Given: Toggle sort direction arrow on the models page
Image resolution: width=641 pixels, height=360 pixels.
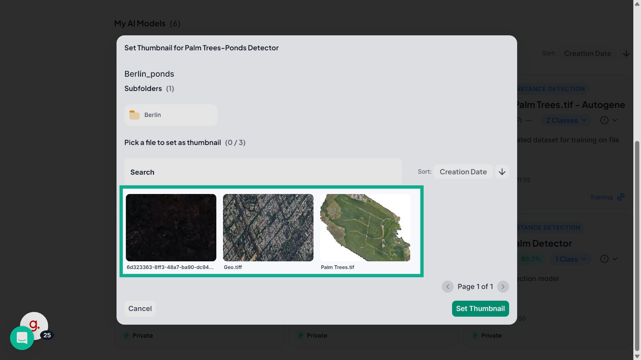Looking at the screenshot, I should [x=626, y=54].
